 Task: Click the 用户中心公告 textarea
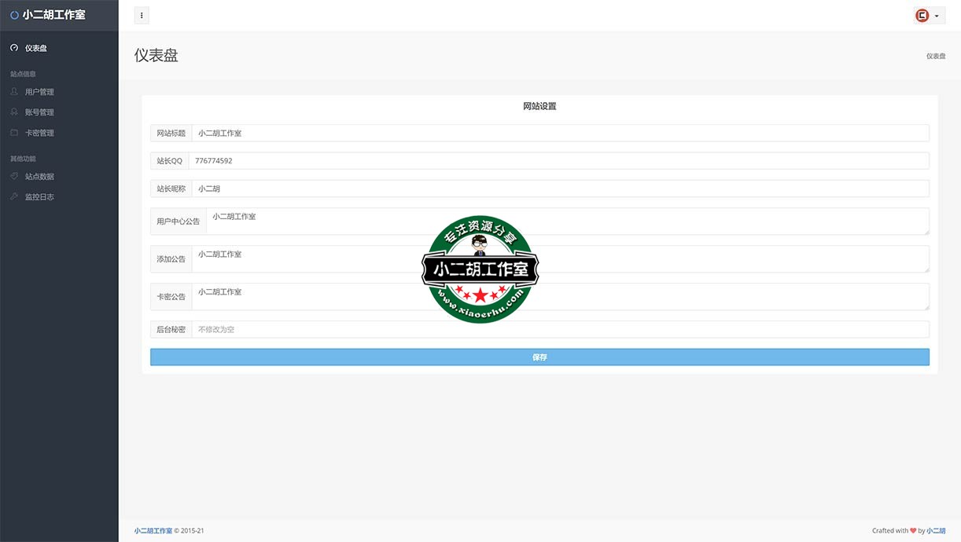tap(567, 222)
